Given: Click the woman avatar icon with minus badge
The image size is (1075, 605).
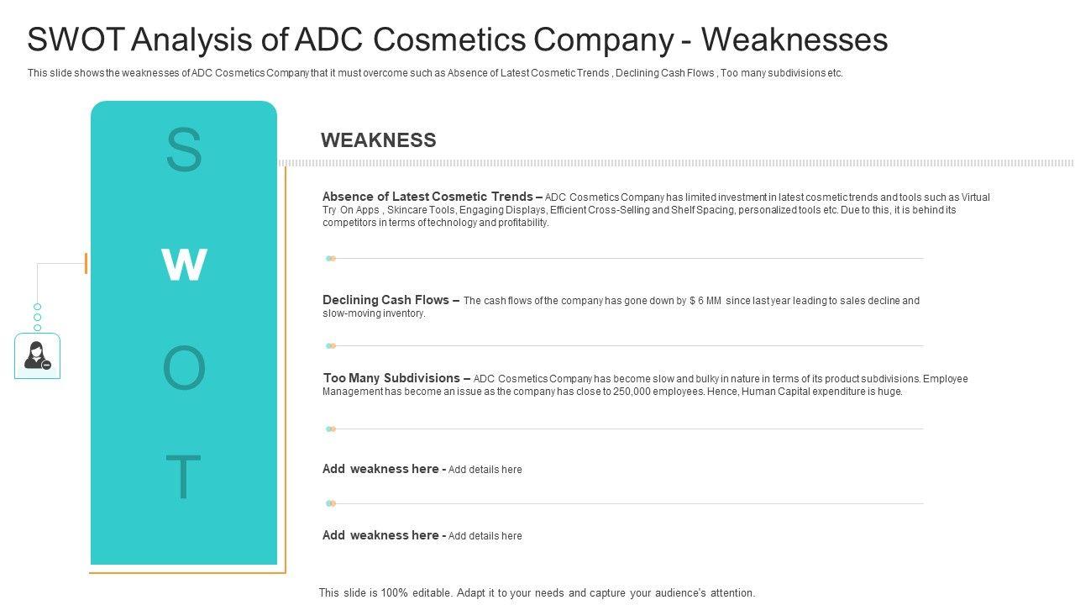Looking at the screenshot, I should [37, 355].
